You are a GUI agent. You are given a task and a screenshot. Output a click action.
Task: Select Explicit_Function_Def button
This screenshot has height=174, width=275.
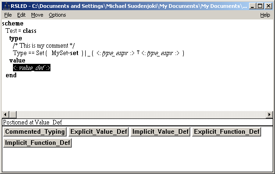(226, 132)
